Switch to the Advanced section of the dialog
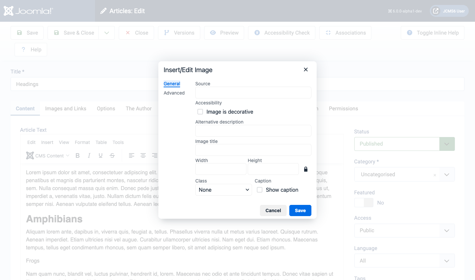 (x=174, y=93)
